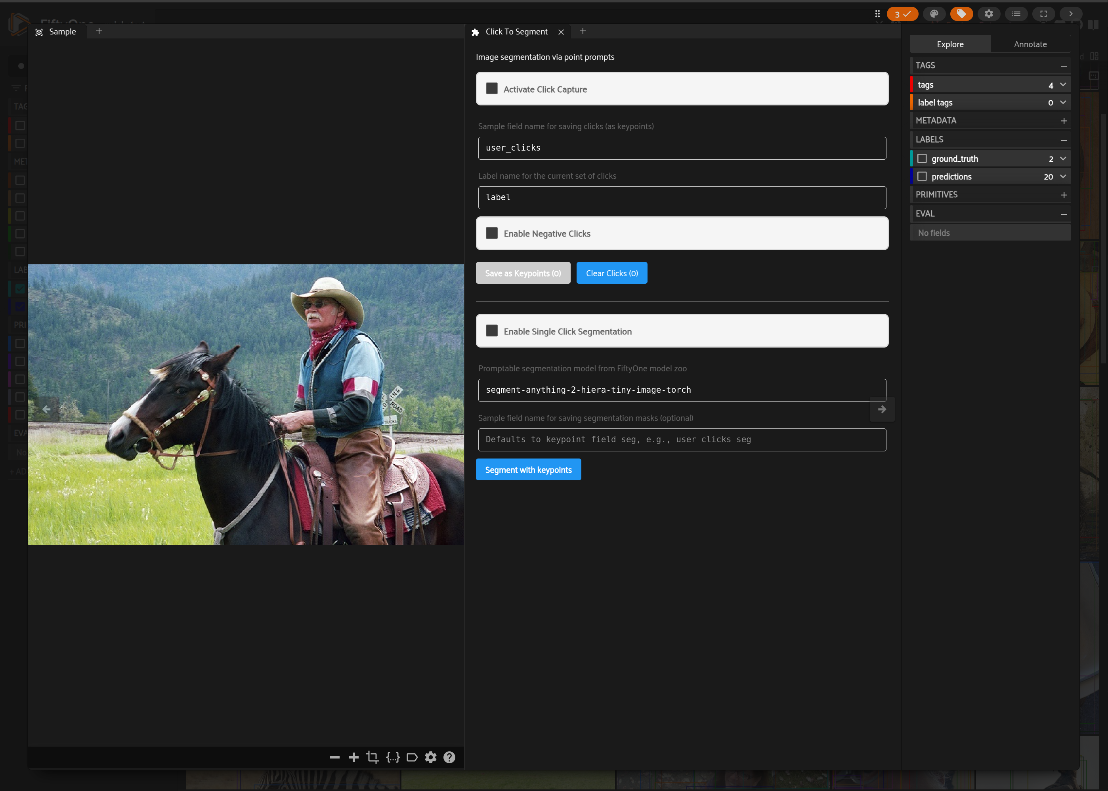Toggle fullscreen mode icon in top bar

pos(1043,13)
